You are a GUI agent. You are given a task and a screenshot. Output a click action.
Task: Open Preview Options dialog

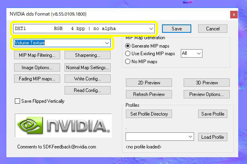pos(207,94)
